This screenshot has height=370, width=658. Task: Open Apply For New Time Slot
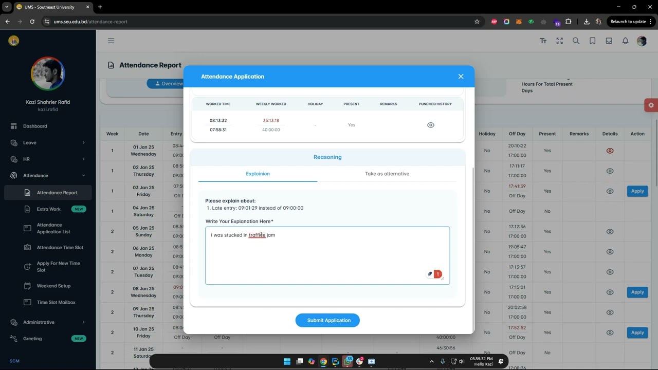48,267
